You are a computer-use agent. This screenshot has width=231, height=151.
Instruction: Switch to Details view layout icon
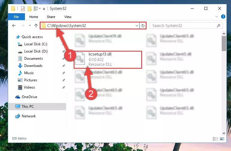click(215, 139)
